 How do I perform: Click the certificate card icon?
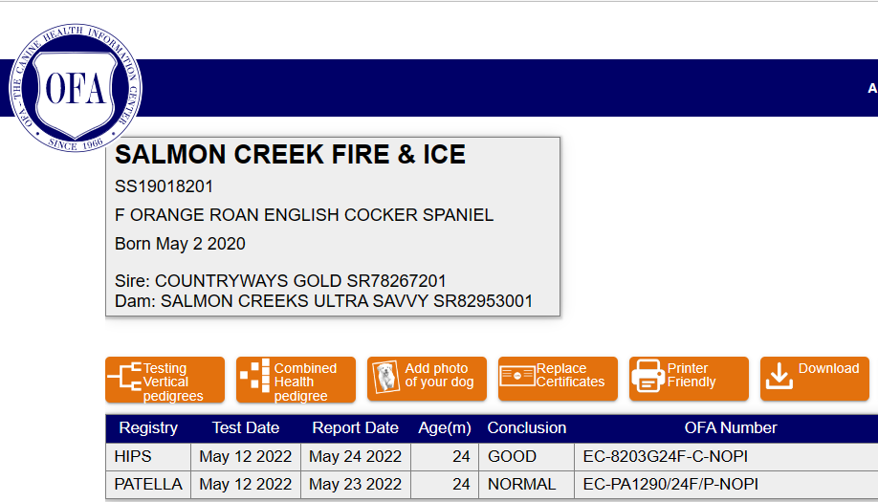click(x=517, y=376)
